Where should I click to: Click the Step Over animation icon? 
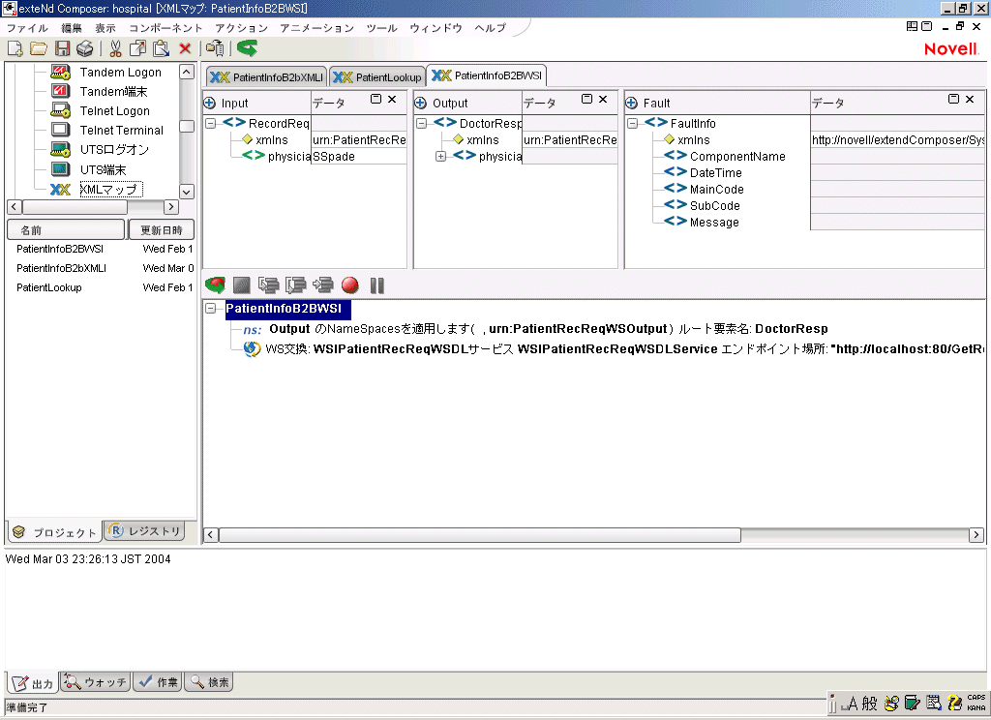tap(296, 285)
